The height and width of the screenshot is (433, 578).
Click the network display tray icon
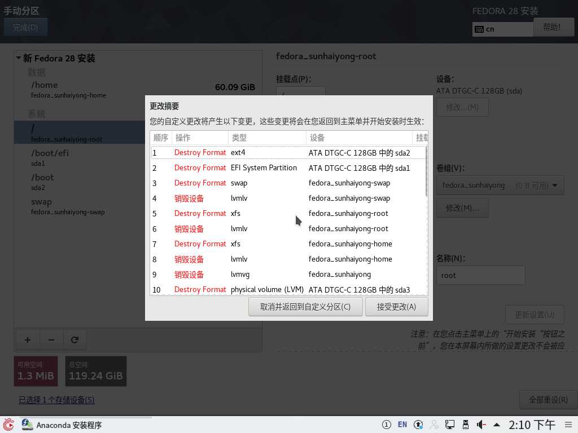point(450,425)
